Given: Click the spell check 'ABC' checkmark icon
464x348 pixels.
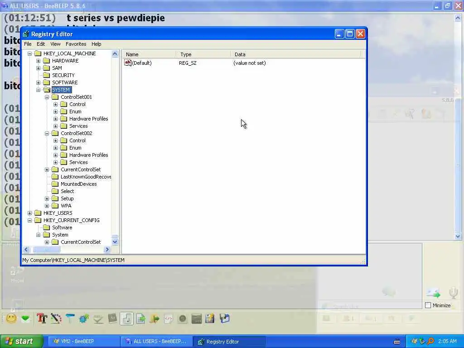Looking at the screenshot, I should (x=98, y=319).
